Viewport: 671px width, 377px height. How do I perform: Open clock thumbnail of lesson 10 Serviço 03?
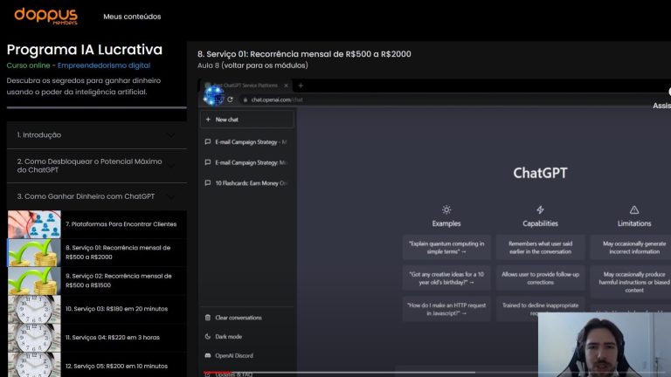34,309
